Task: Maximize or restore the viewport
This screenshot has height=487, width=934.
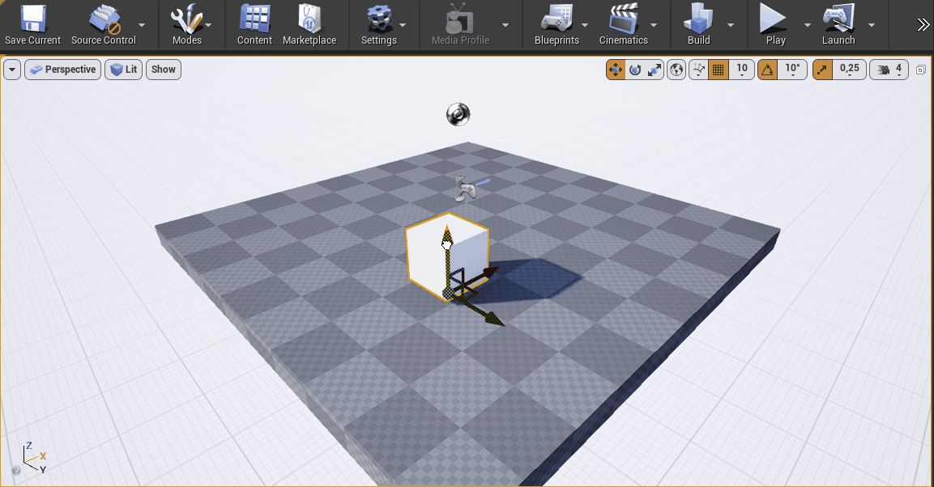Action: [921, 70]
